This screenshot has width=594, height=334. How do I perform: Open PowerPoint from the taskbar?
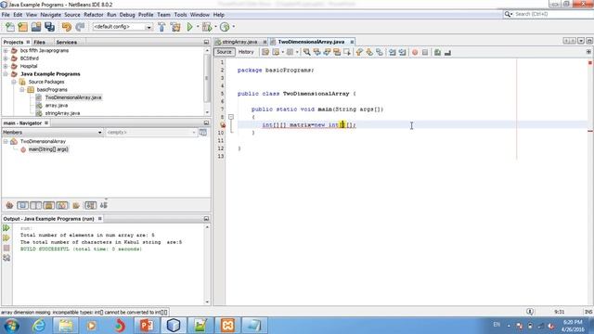[147, 326]
